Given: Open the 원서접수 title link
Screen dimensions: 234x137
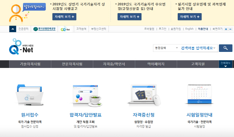Looking at the screenshot, I should (x=30, y=115).
